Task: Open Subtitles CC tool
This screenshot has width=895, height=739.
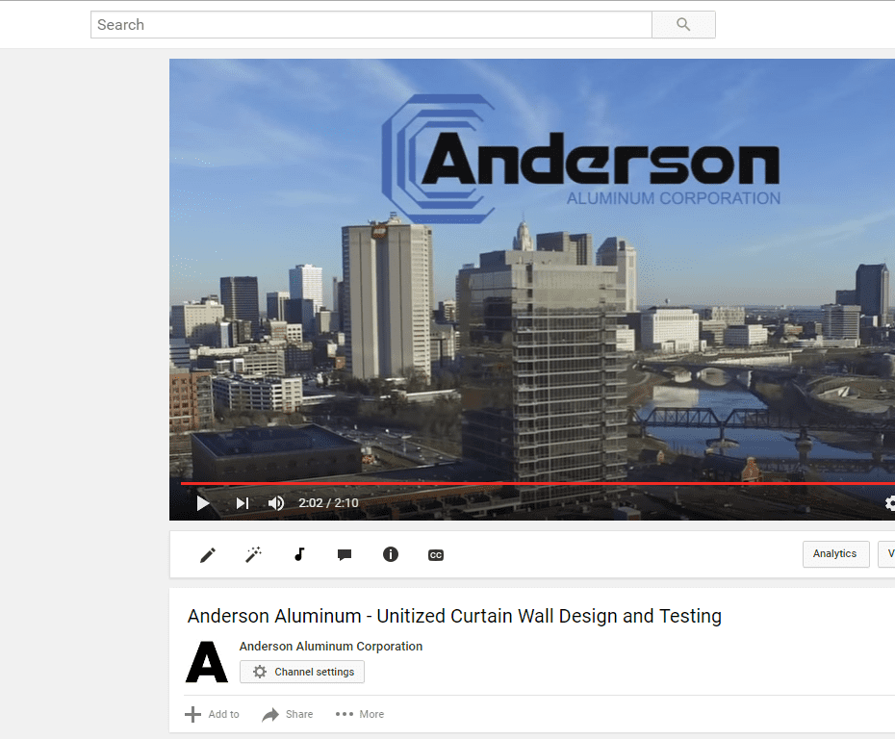Action: [x=436, y=554]
